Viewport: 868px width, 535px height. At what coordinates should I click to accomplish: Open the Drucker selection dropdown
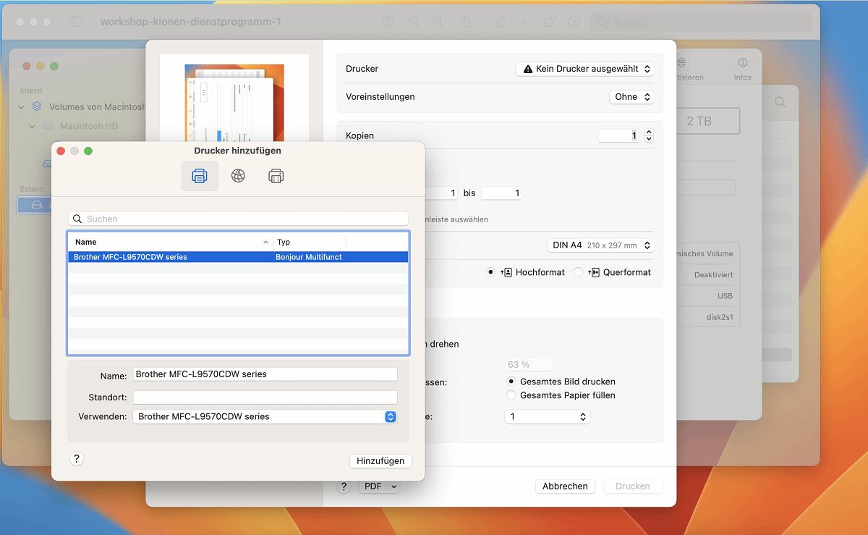point(584,69)
